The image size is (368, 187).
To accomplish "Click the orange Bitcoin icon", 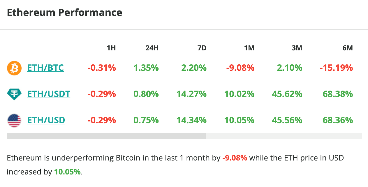I will [x=14, y=68].
